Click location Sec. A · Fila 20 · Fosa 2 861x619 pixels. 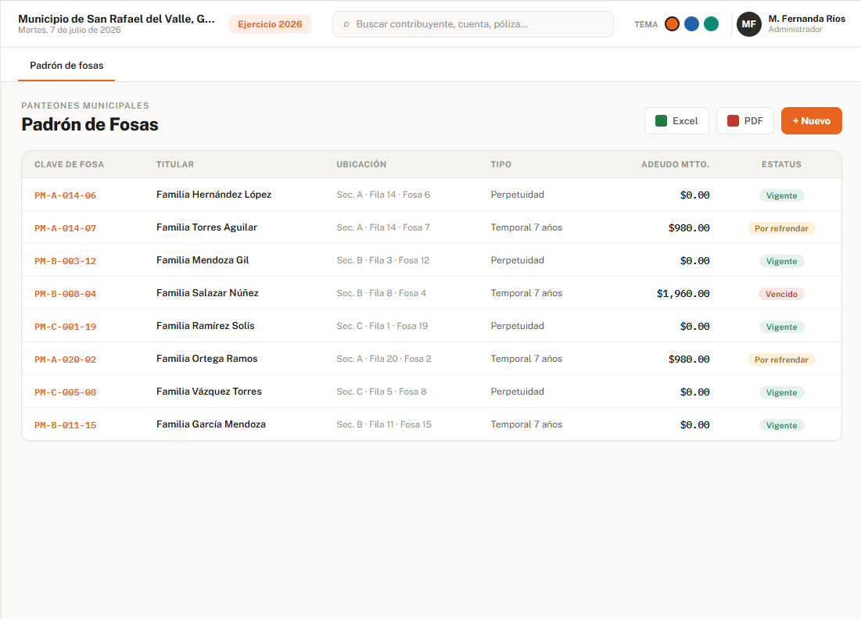(x=384, y=359)
